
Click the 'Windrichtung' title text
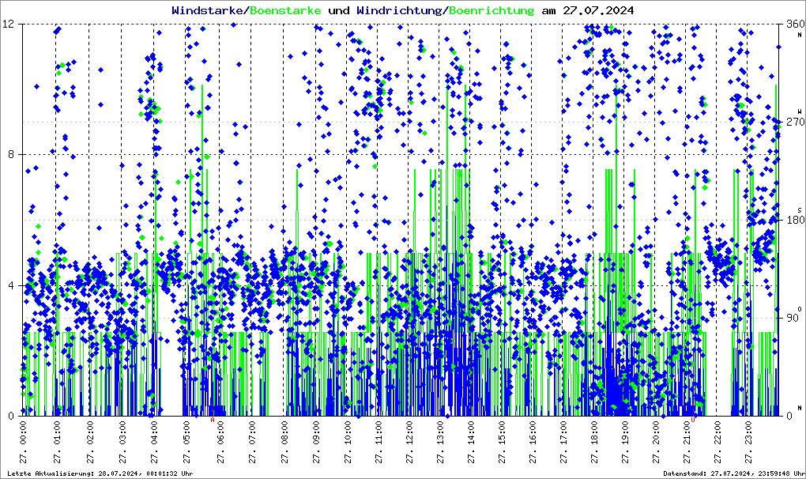click(x=399, y=11)
